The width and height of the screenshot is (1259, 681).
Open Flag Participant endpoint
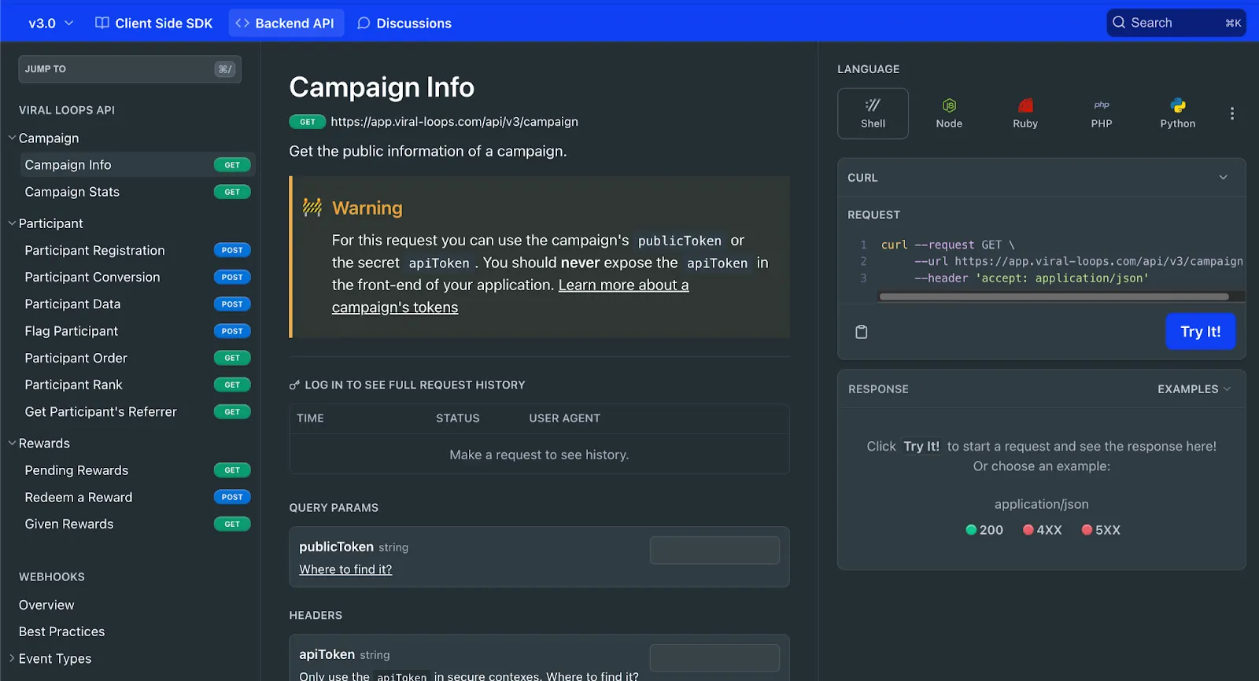tap(137, 331)
